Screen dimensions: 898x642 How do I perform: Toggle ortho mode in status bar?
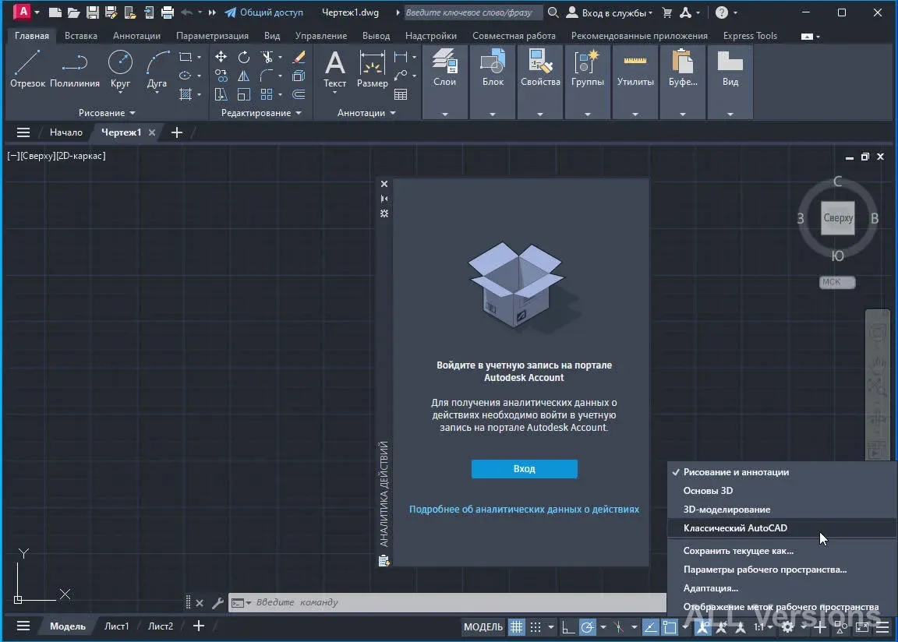[568, 627]
